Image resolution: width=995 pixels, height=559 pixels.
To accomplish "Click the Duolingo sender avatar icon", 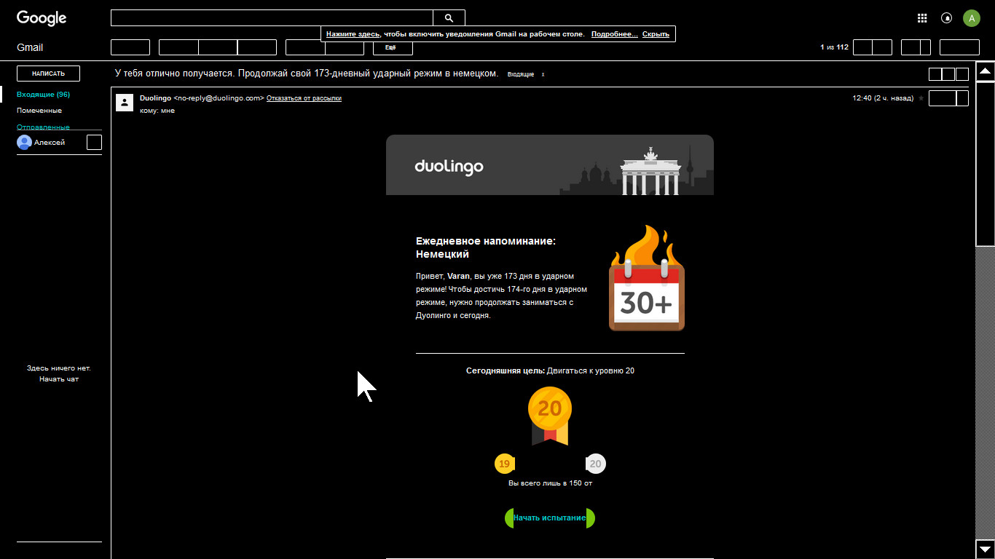I will [x=125, y=103].
